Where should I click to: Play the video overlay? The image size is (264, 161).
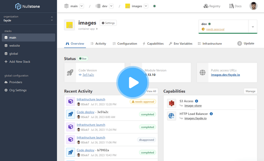(133, 82)
